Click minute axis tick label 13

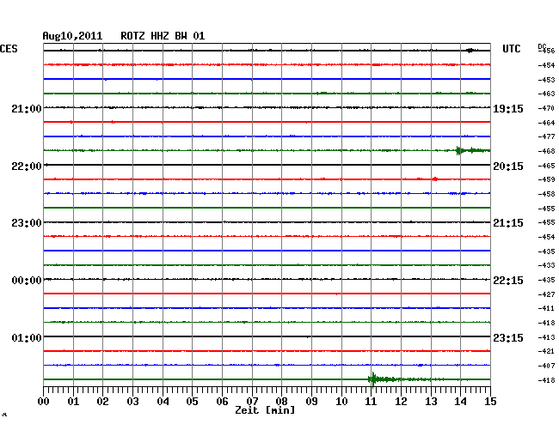(x=431, y=402)
